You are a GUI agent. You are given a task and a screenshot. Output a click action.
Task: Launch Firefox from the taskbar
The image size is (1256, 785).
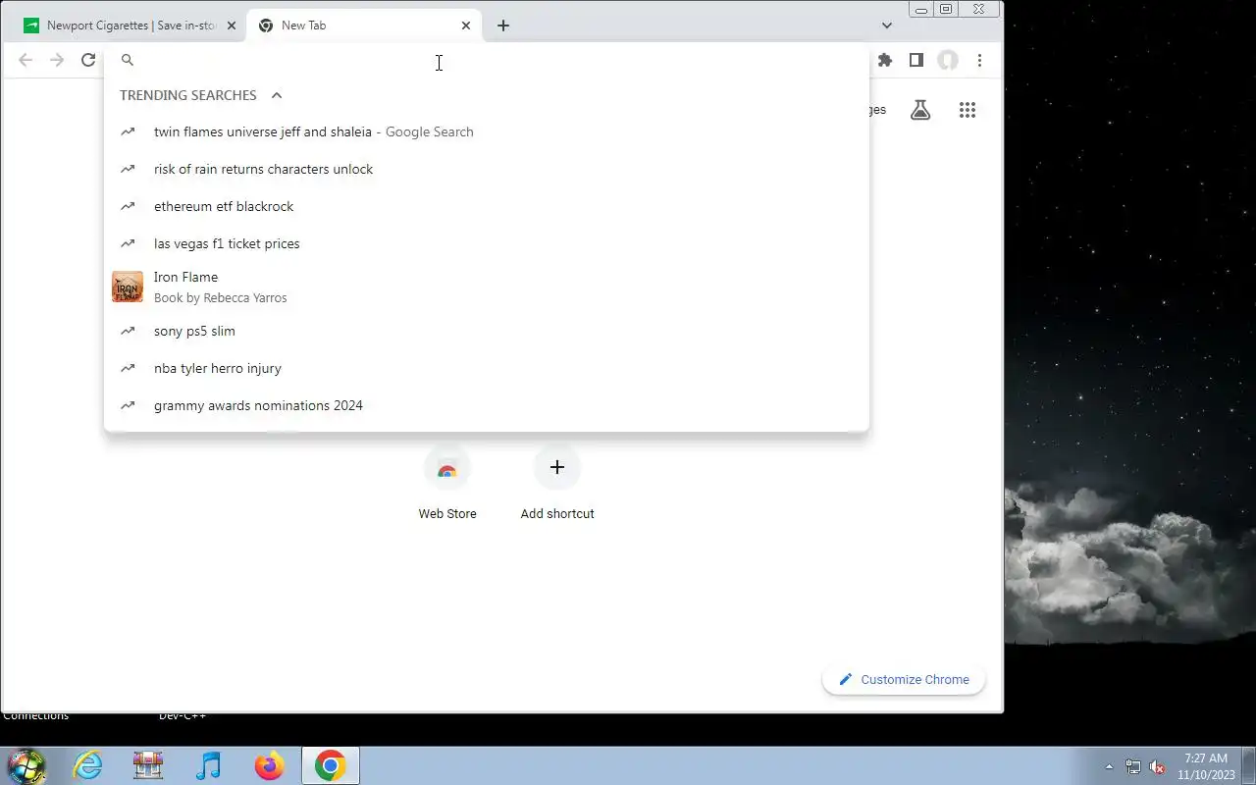click(x=269, y=765)
